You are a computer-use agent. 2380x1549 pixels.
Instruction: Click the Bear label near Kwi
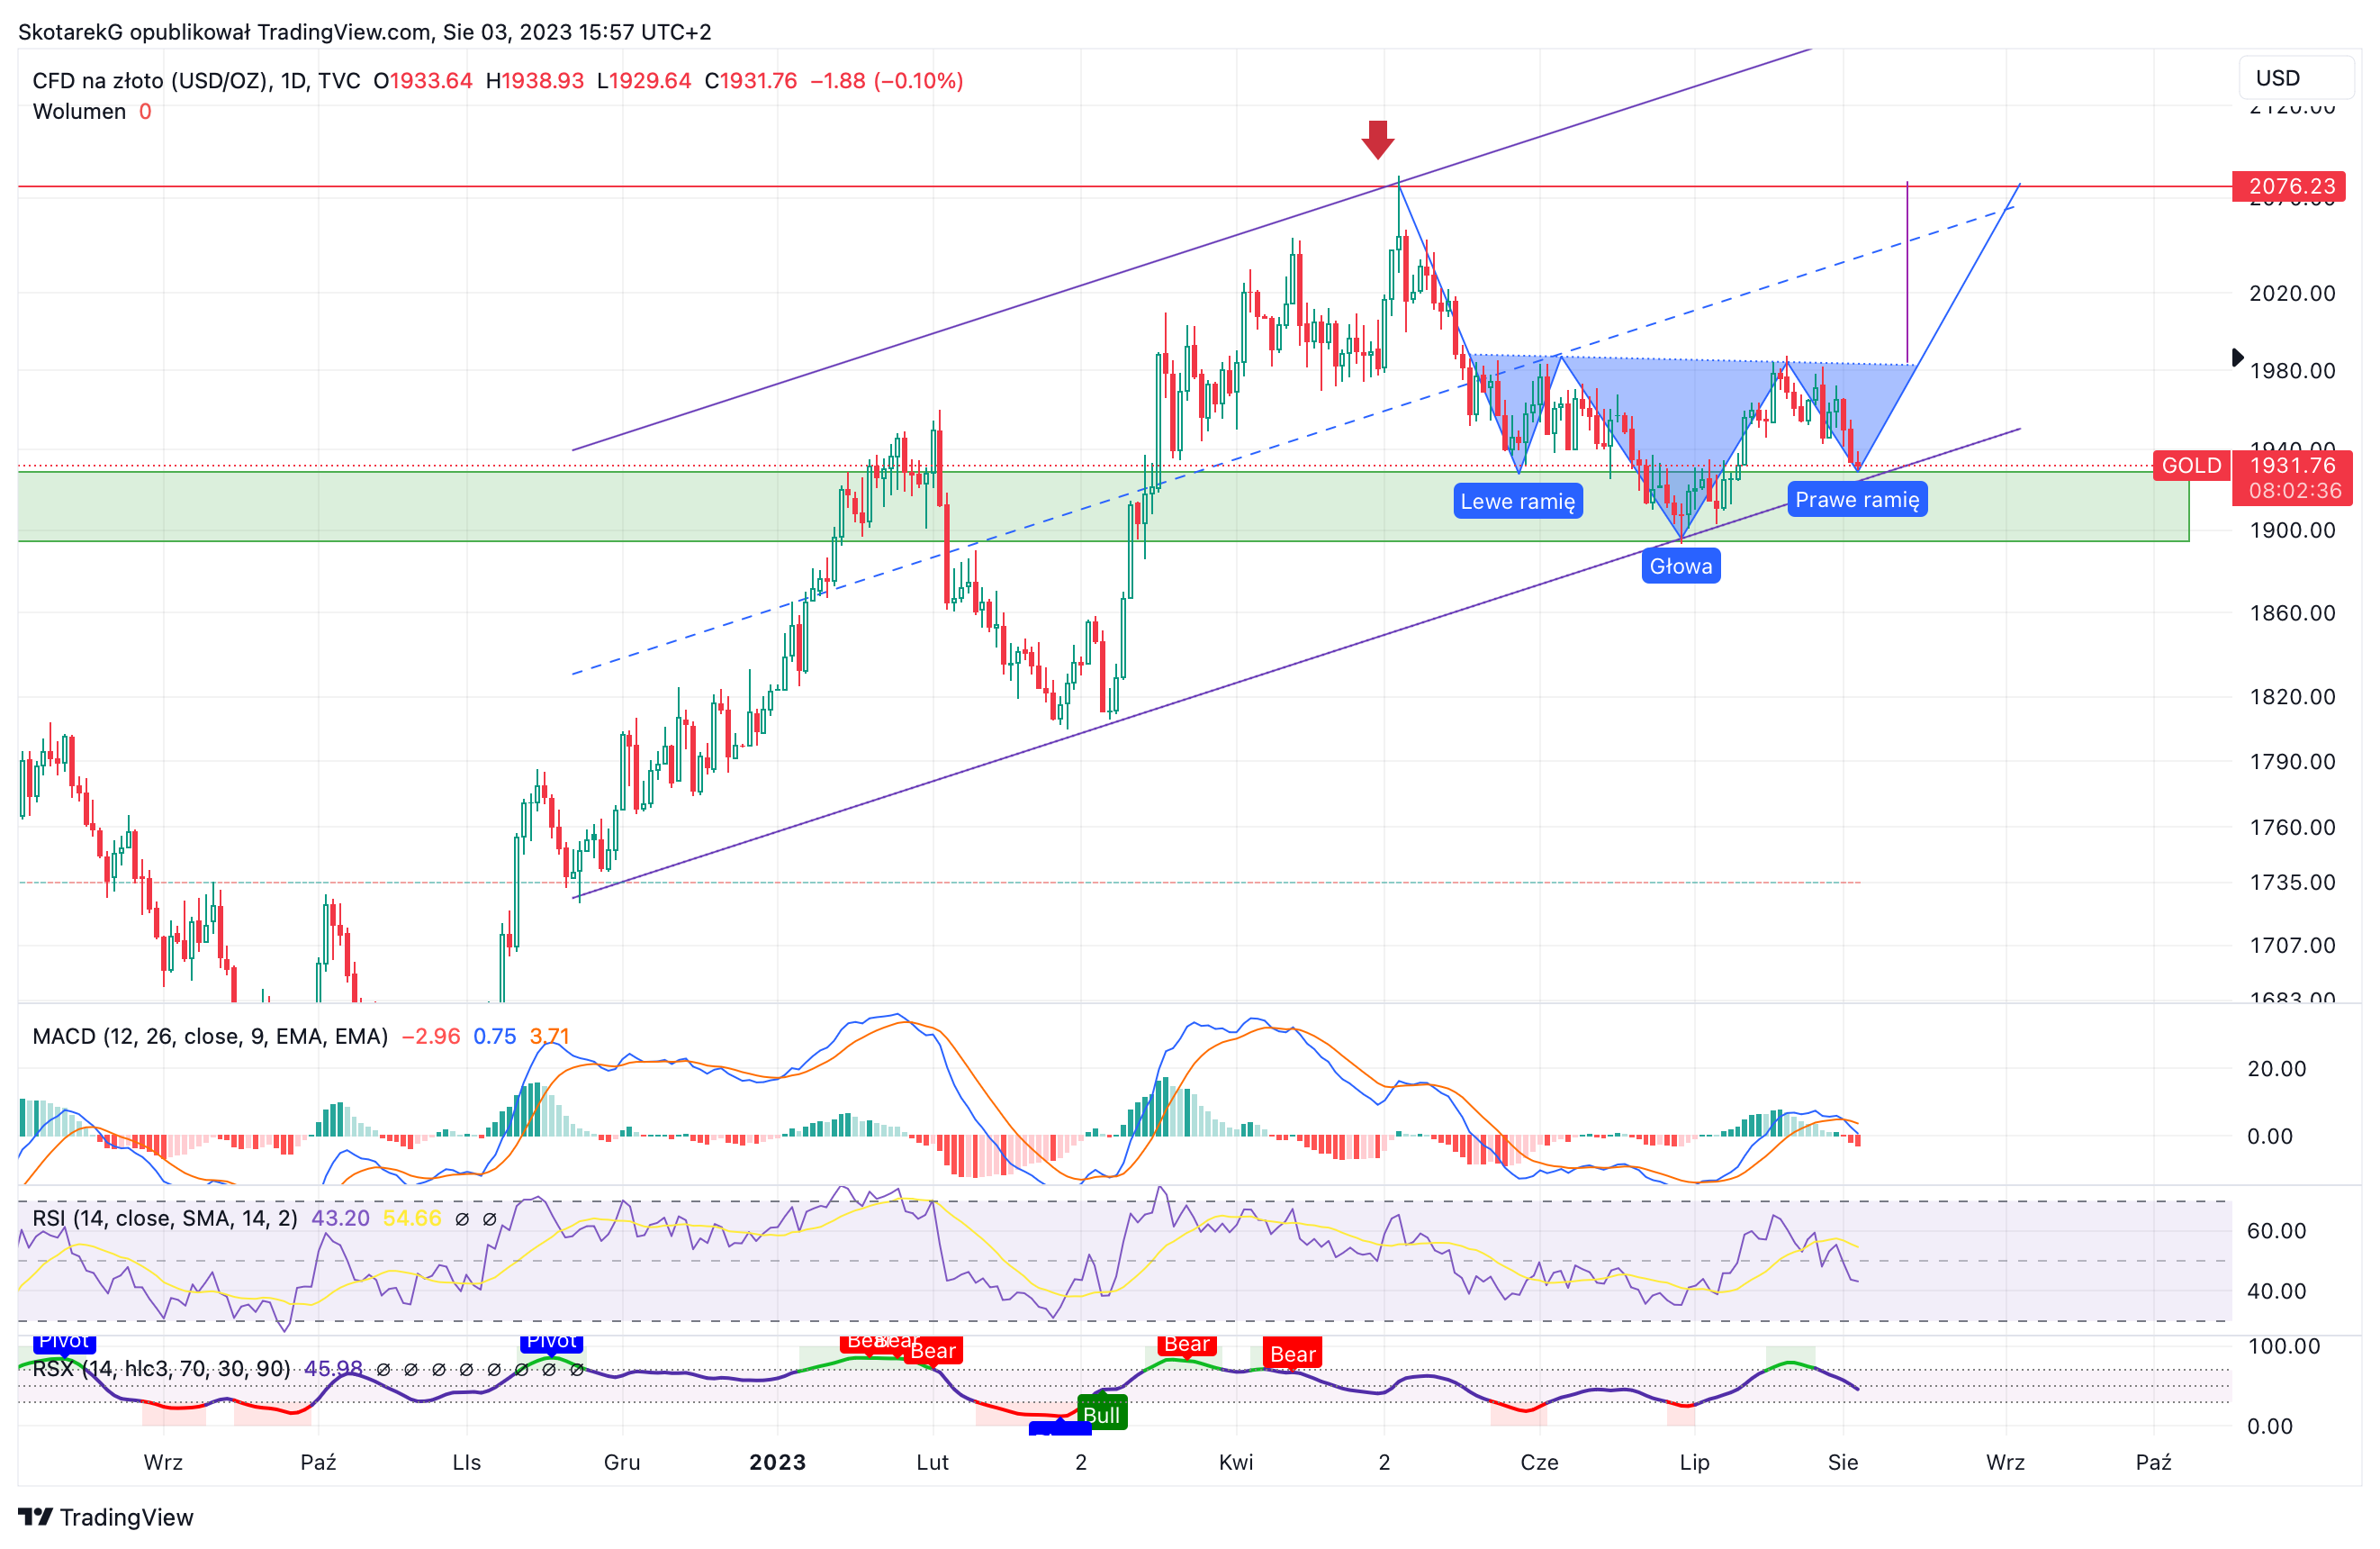[x=1187, y=1344]
